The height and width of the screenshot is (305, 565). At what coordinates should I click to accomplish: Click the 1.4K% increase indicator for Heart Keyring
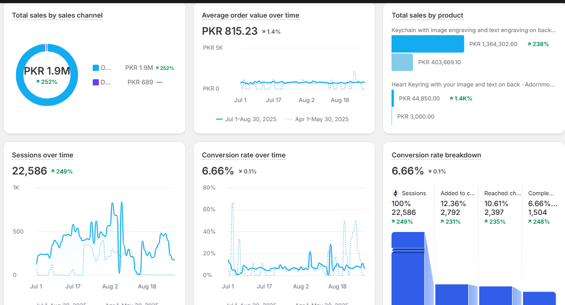click(460, 98)
